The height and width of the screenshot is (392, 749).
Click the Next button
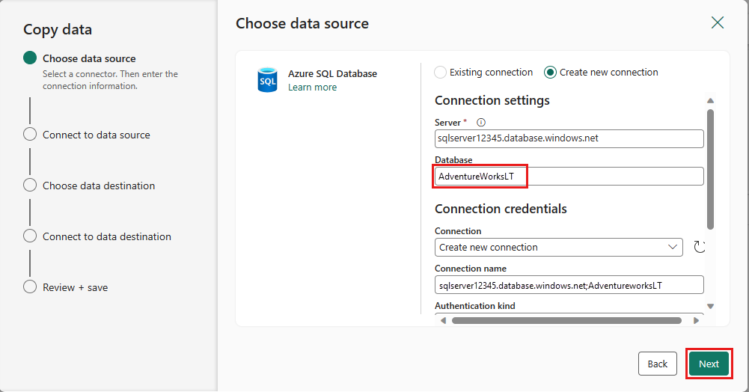709,364
